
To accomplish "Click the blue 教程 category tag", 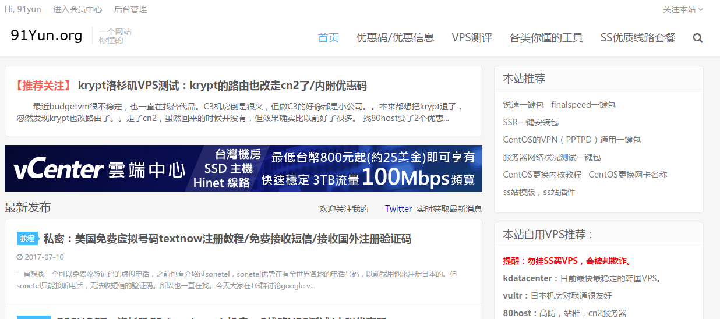I will point(27,238).
